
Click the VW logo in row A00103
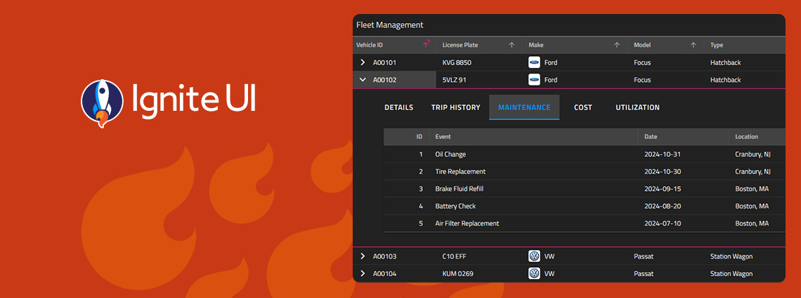(534, 257)
